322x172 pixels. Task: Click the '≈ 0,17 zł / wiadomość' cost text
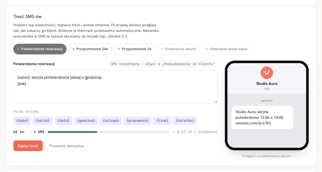tap(195, 132)
